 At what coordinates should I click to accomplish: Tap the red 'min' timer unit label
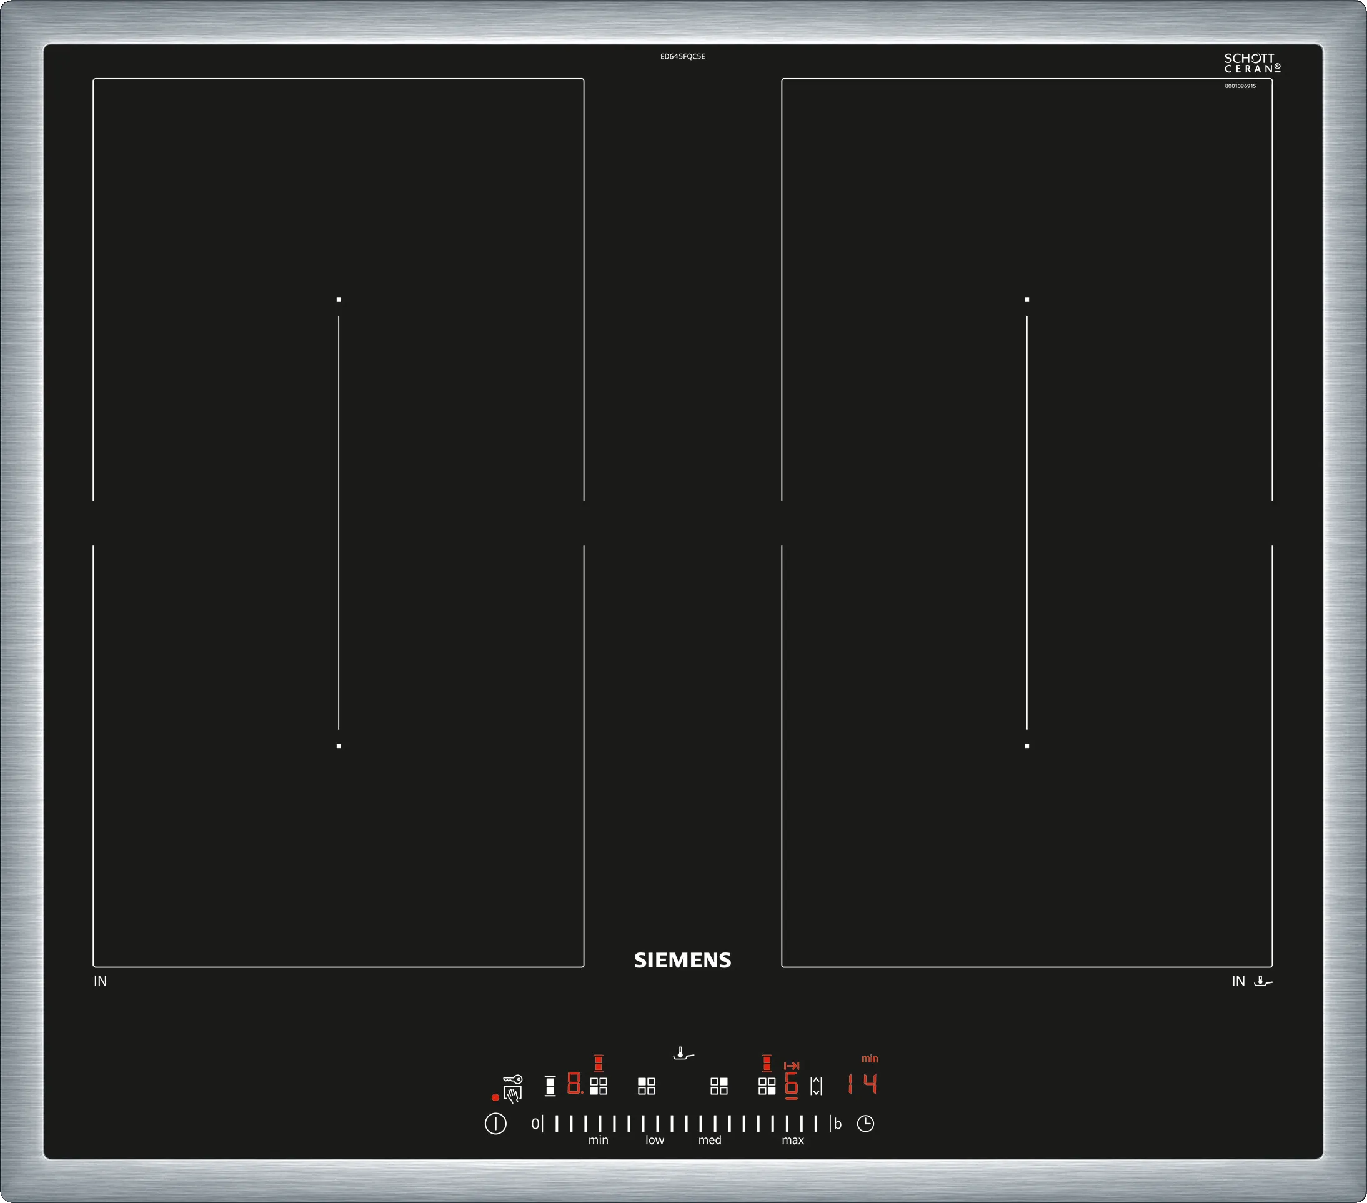click(x=870, y=1059)
